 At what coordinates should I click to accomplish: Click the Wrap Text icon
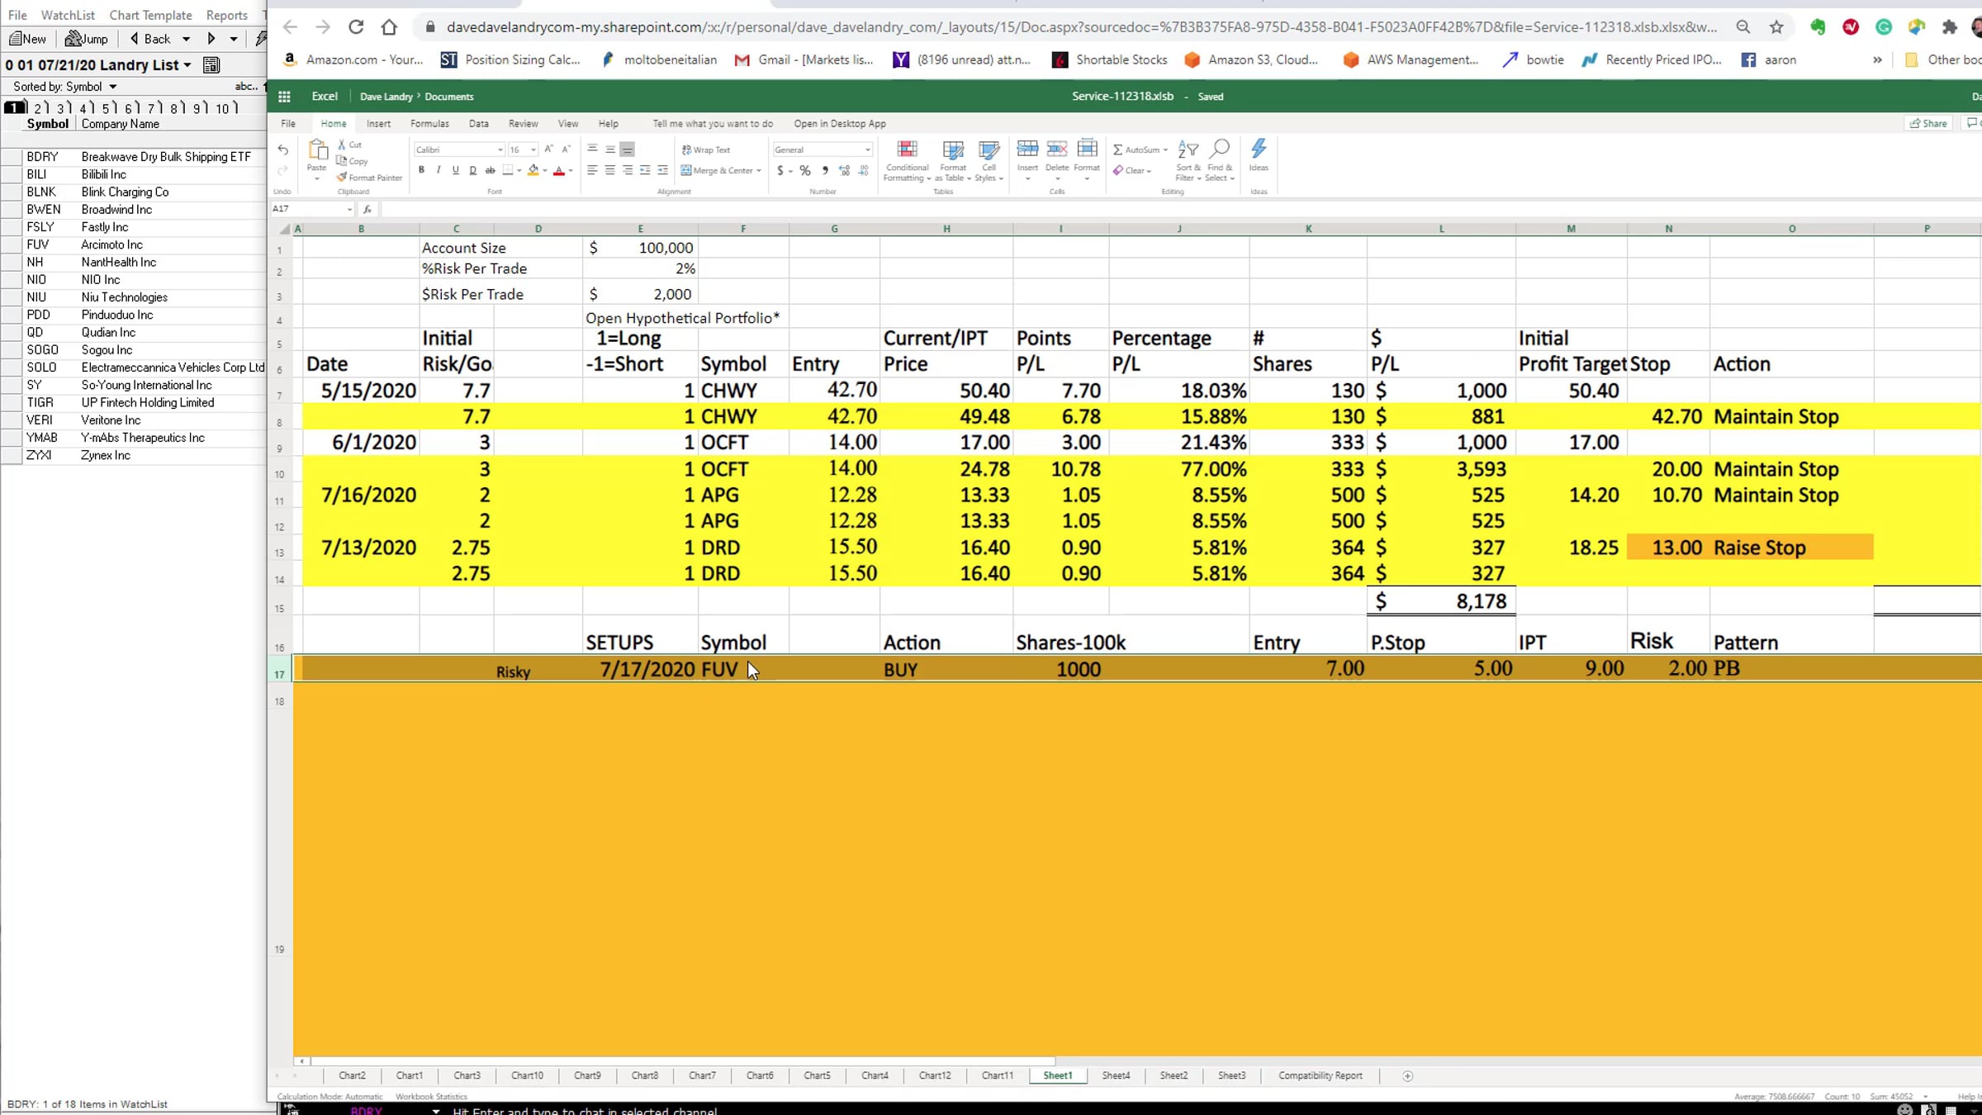[x=686, y=149]
